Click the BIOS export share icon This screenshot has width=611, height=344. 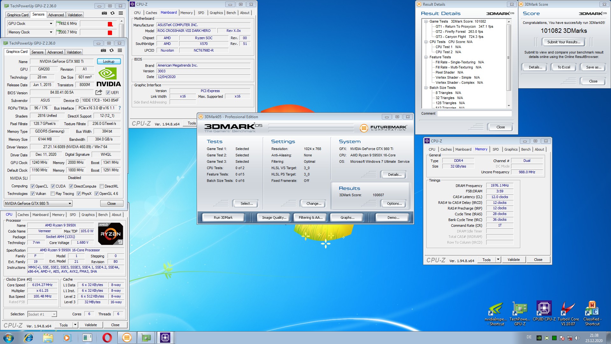click(x=99, y=92)
